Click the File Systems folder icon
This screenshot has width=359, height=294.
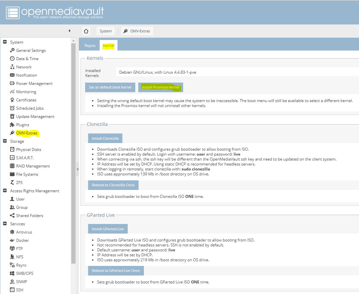12,174
